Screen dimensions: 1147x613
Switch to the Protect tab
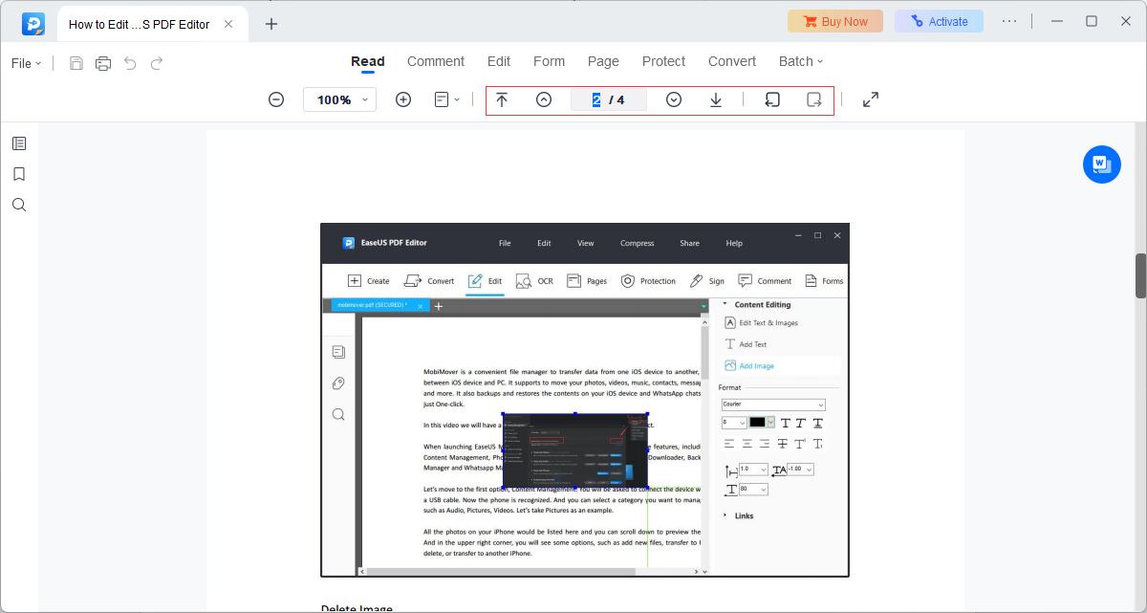pos(663,61)
